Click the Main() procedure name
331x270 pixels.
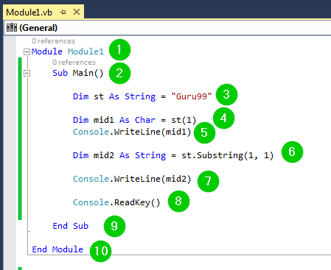tap(88, 73)
